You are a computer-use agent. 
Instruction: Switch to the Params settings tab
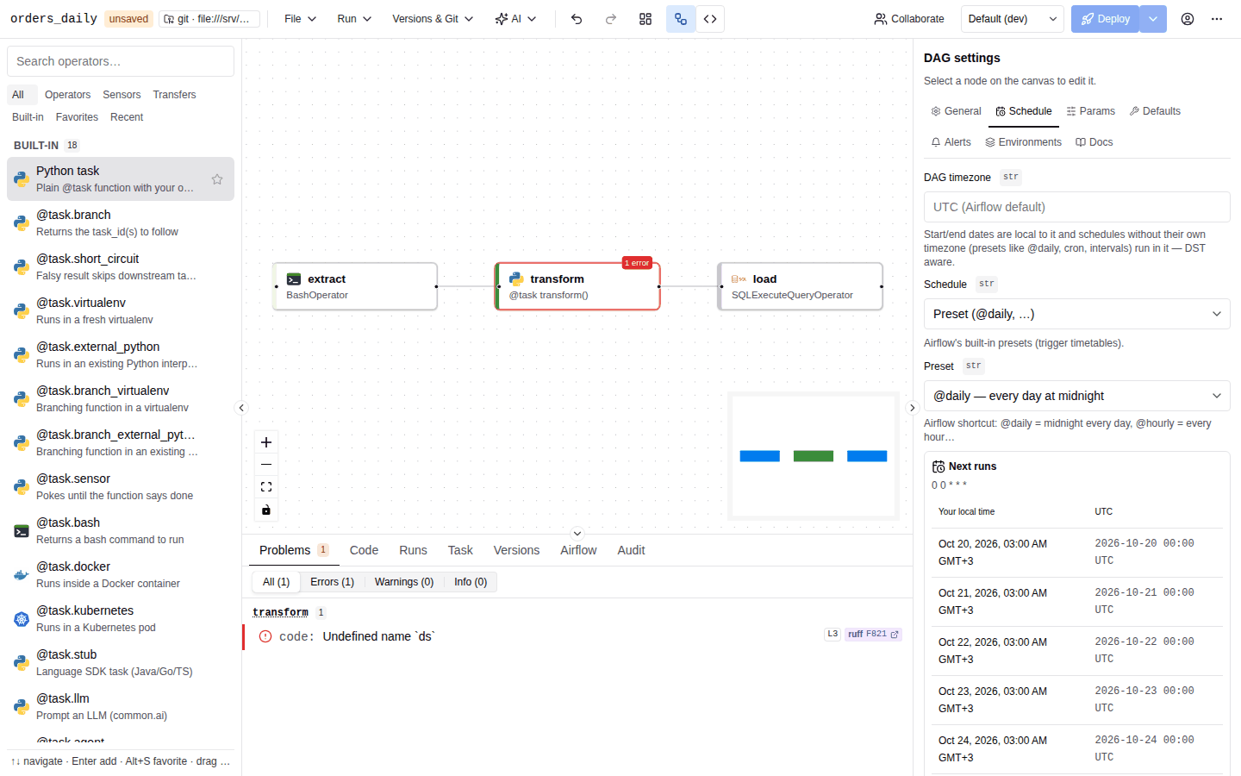point(1090,111)
